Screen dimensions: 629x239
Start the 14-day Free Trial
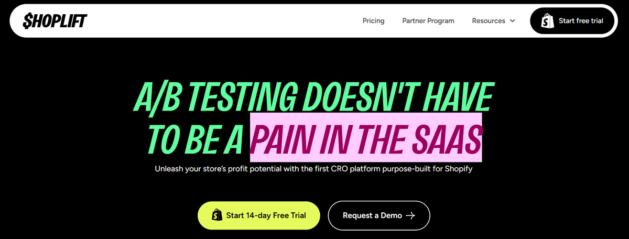(x=258, y=215)
